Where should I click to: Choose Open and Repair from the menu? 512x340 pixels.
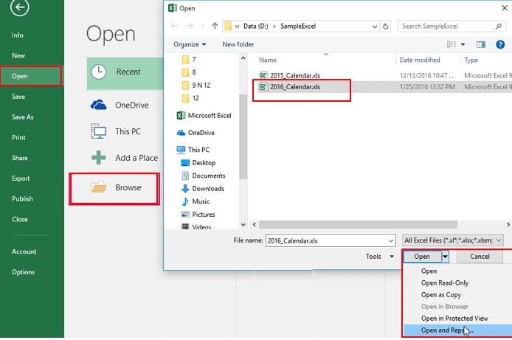457,330
